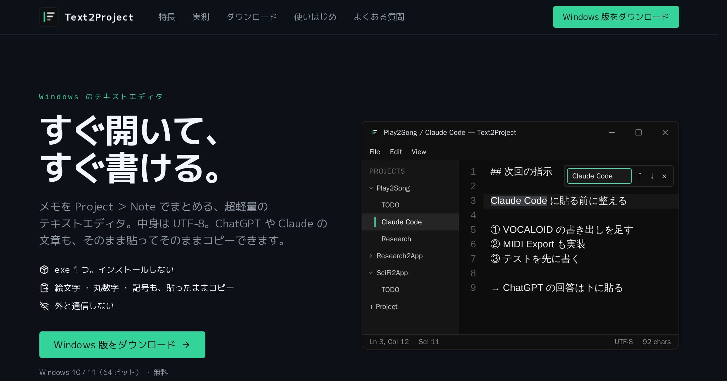Screen dimensions: 727x381
Task: Open the 実測 navigation link
Action: [x=201, y=17]
